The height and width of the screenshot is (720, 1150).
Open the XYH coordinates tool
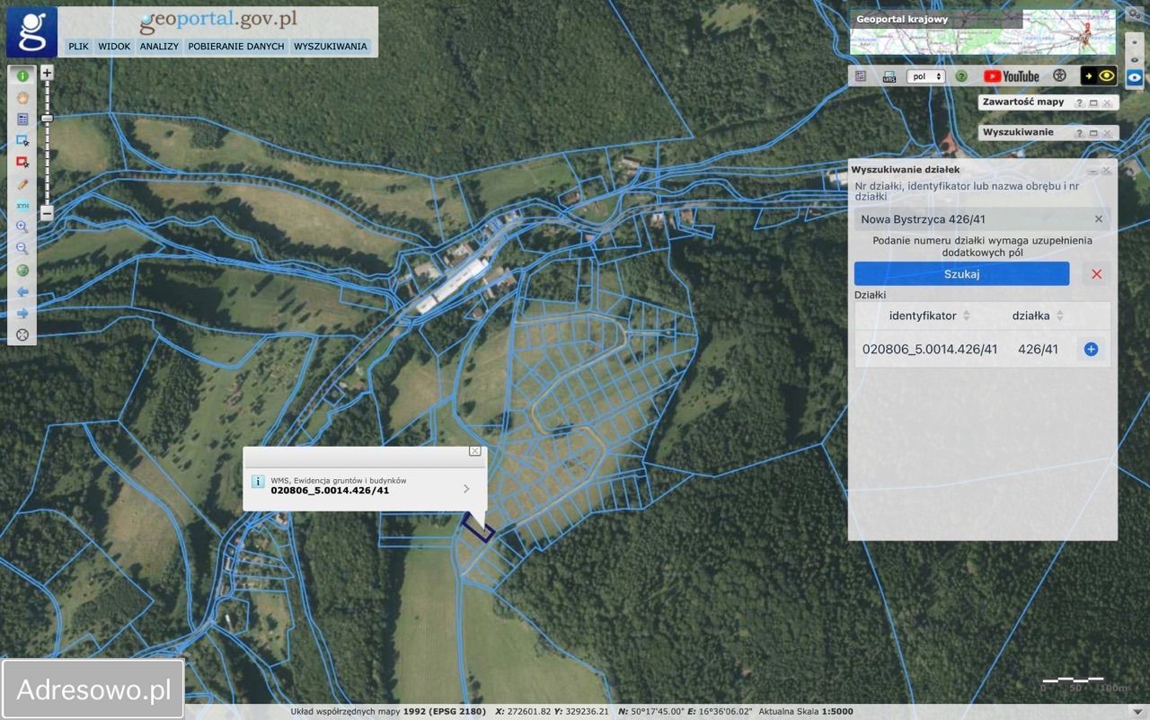[22, 206]
